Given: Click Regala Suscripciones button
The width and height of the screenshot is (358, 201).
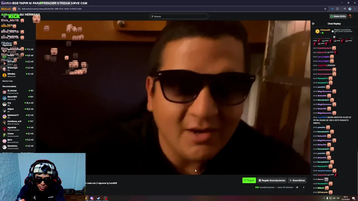Looking at the screenshot, I should point(272,180).
